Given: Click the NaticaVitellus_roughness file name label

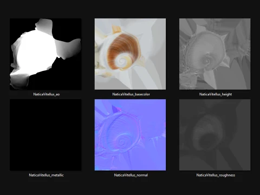Looking at the screenshot, I should click(x=216, y=175).
